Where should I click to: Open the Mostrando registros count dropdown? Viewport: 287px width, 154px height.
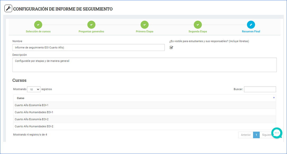(x=34, y=89)
